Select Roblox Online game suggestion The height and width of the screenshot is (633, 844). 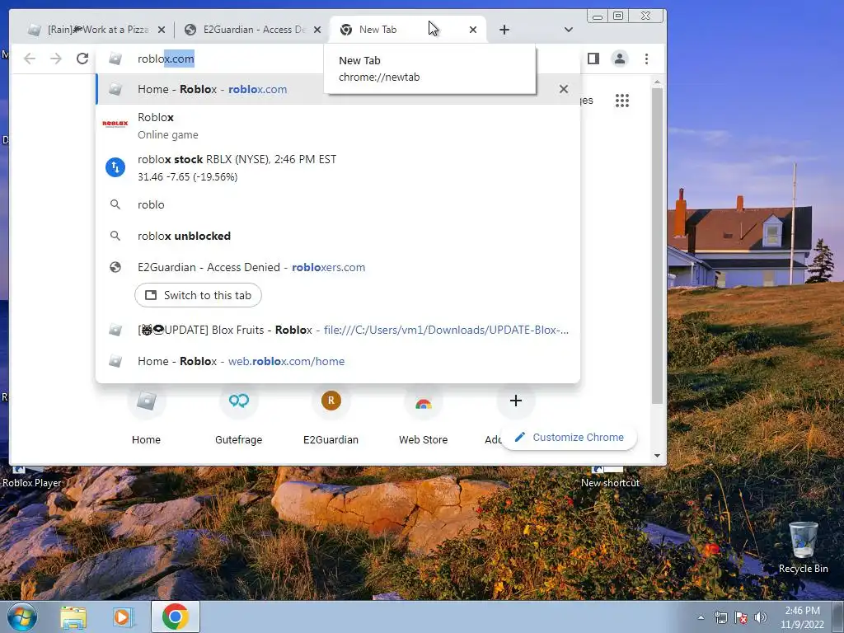point(338,125)
